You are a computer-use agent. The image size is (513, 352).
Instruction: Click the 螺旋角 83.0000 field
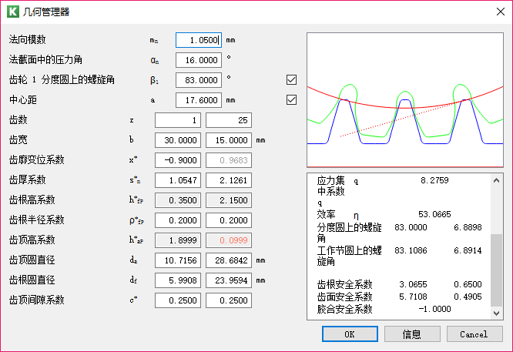coord(199,80)
